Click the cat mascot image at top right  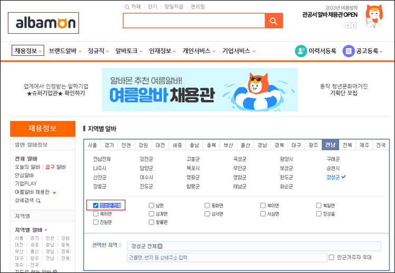(374, 17)
